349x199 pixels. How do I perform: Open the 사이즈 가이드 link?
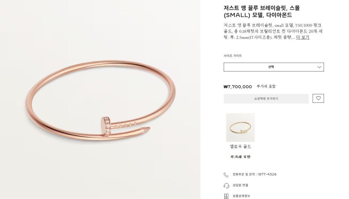coord(233,56)
